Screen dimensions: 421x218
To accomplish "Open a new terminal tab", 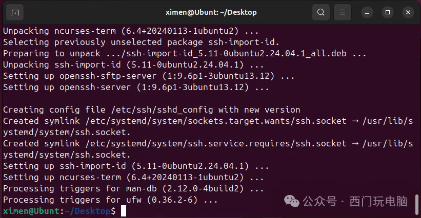I will 15,12.
